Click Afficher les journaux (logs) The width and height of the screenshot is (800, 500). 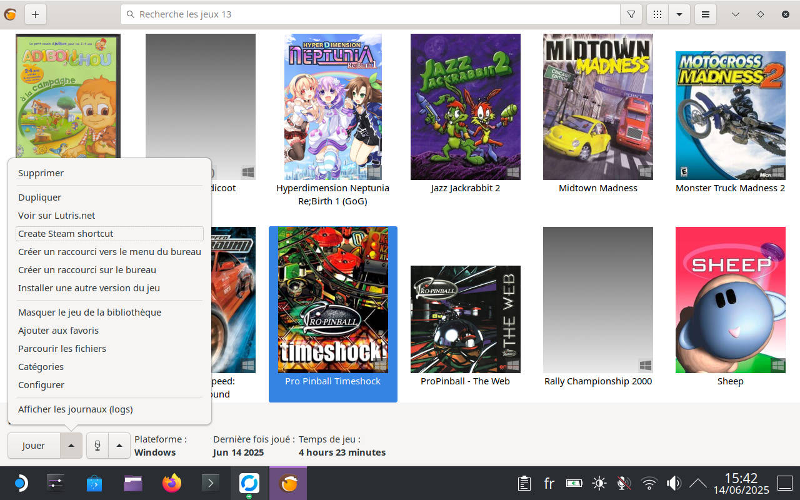click(x=109, y=409)
